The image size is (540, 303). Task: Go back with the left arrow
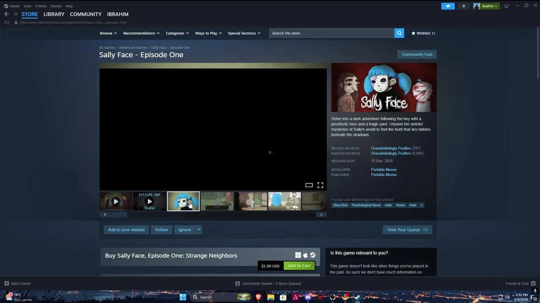[x=6, y=14]
